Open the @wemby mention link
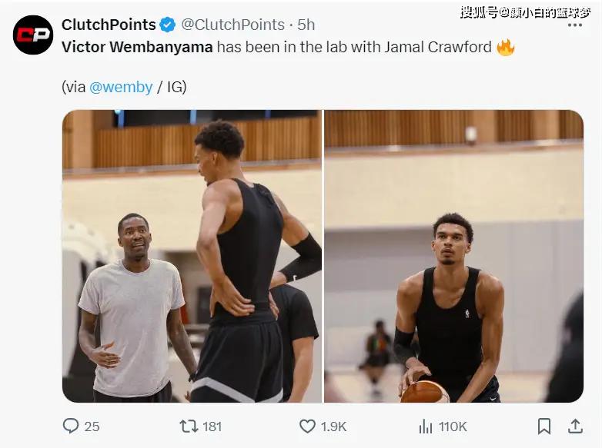This screenshot has height=448, width=602. 121,87
